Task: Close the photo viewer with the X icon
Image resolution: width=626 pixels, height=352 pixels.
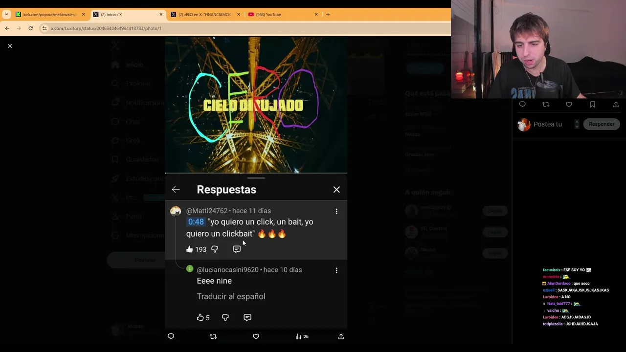Action: (9, 45)
